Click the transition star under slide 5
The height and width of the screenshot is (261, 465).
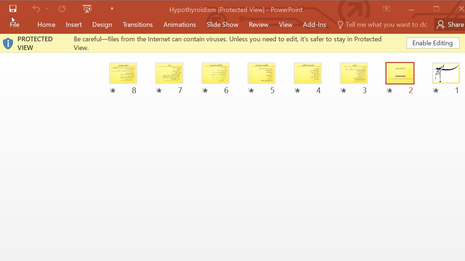[x=251, y=90]
